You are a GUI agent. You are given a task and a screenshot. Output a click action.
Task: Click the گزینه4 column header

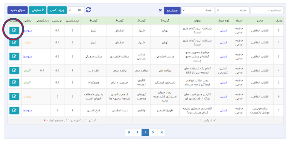(93, 20)
